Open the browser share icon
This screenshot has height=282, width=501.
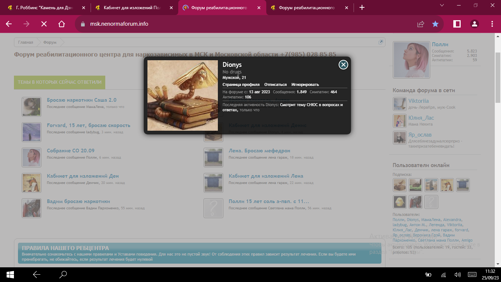[x=421, y=24]
